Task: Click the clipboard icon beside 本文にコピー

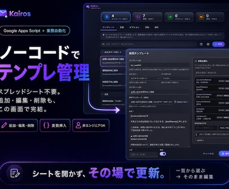Action: point(175,102)
